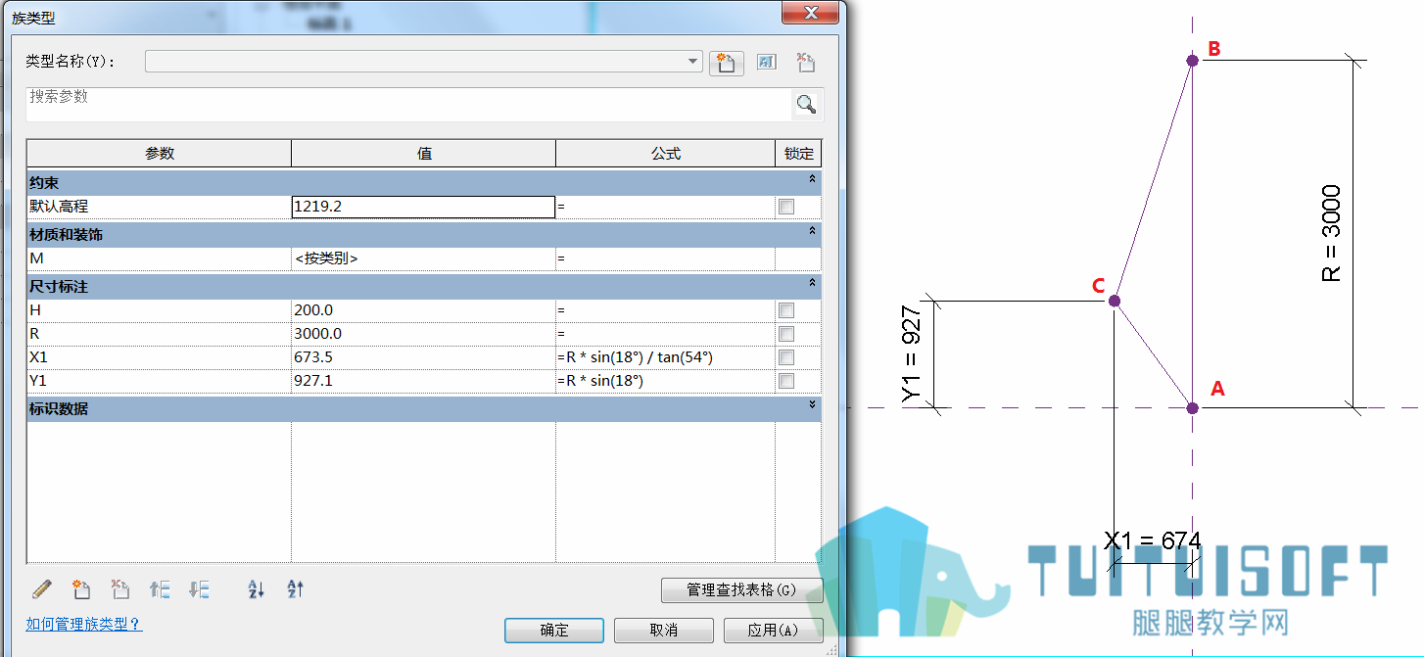The height and width of the screenshot is (657, 1424).
Task: Click the delete parameter icon
Action: [x=120, y=589]
